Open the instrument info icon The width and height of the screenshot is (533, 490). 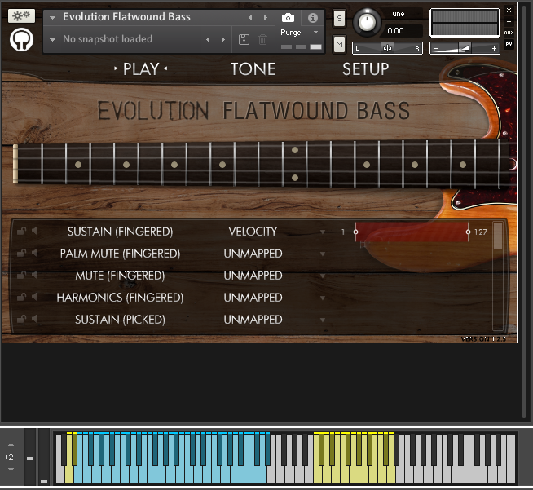click(313, 18)
